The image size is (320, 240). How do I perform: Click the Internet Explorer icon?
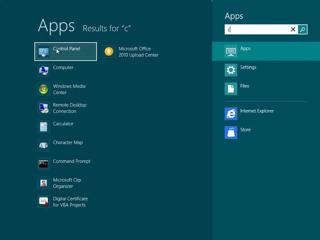click(231, 114)
